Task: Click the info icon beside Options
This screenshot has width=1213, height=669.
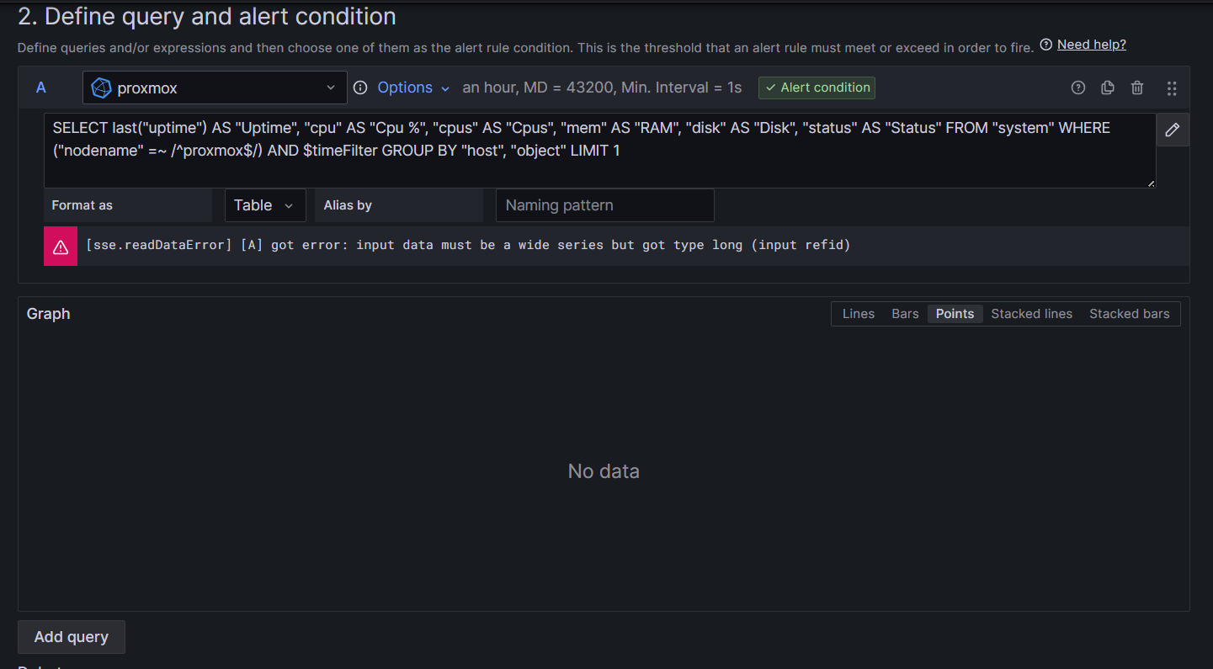Action: point(360,88)
